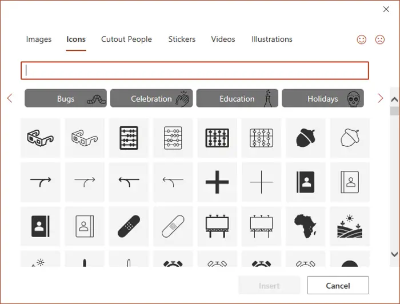Select the filled adhesive bandage icon
Screen dimensions: 400x304
[x=129, y=226]
